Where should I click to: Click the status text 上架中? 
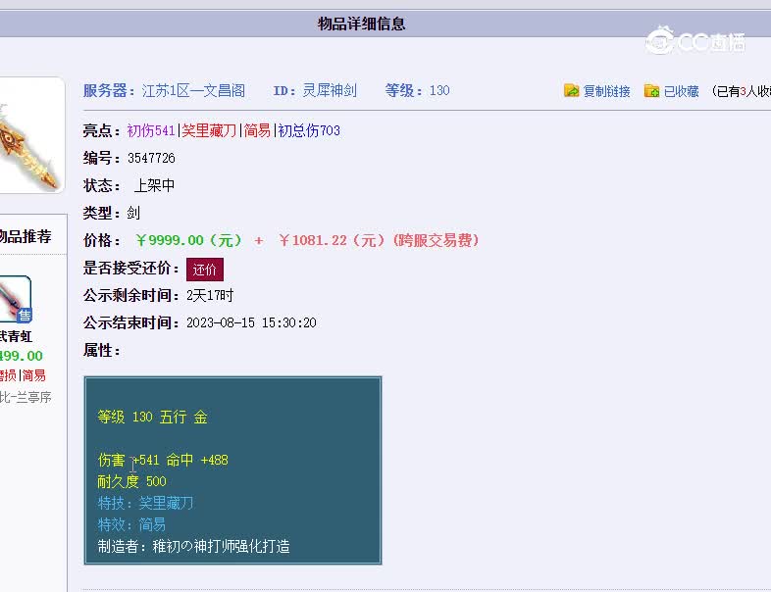coord(154,185)
